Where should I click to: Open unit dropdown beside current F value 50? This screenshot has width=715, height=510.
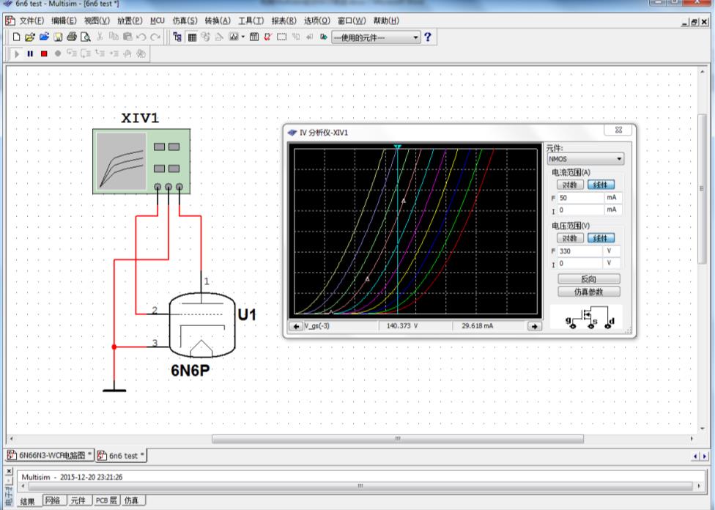(612, 198)
